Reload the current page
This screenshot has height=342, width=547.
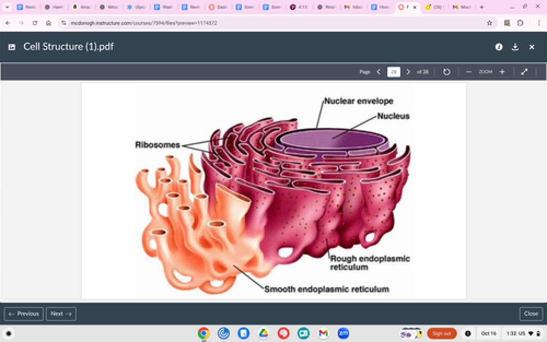[35, 23]
